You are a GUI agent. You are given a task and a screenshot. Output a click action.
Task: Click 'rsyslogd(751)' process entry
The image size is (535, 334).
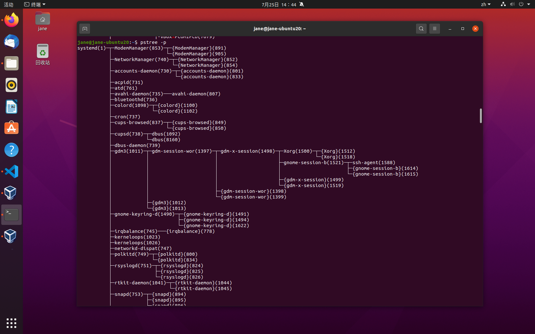point(133,266)
